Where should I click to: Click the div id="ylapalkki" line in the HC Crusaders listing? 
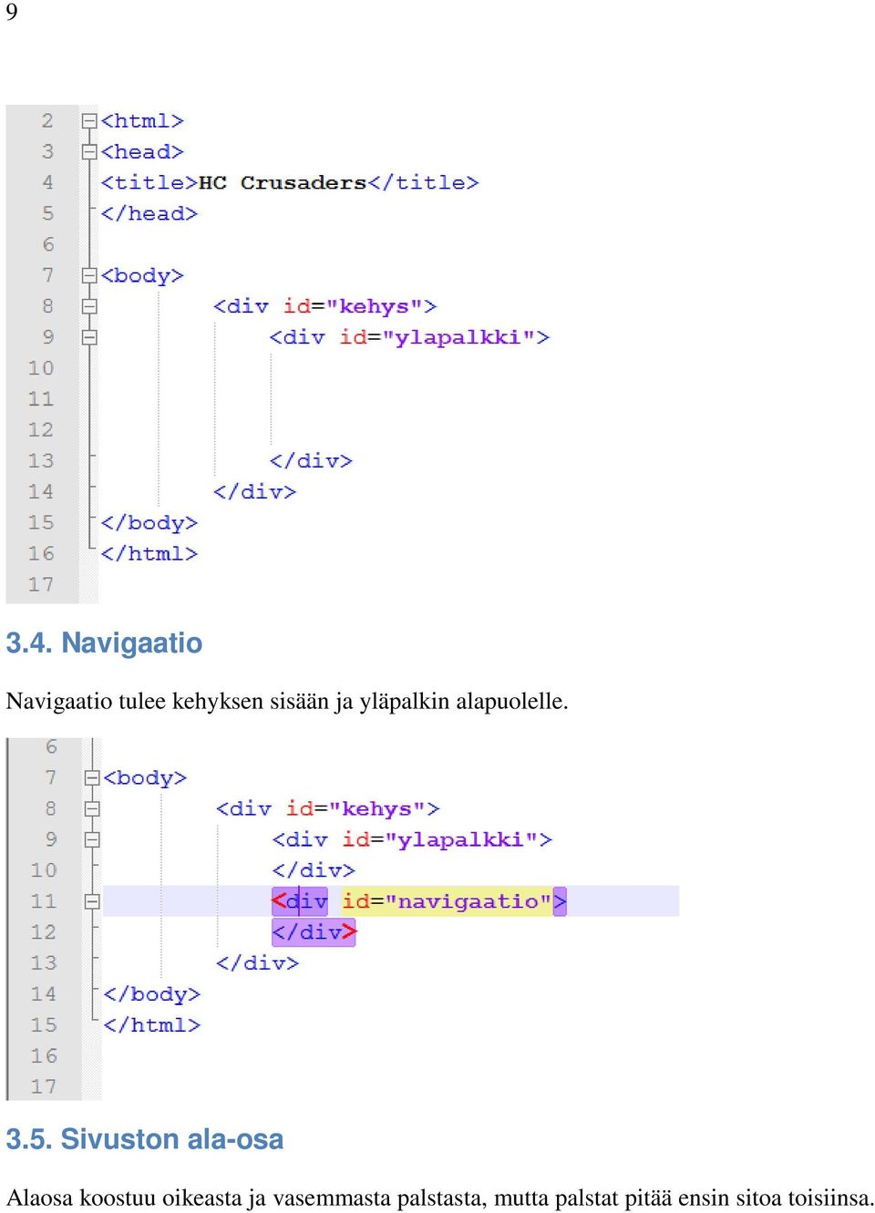point(410,337)
